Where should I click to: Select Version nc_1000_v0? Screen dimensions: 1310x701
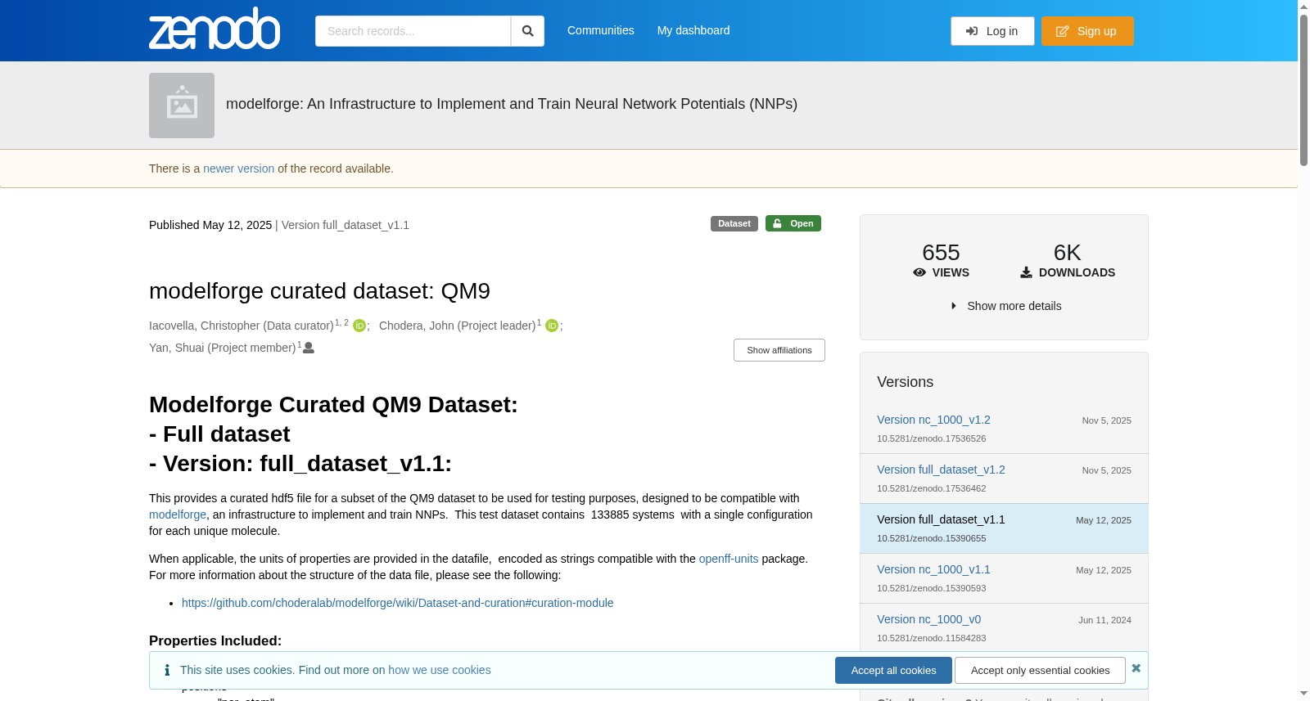click(x=928, y=619)
